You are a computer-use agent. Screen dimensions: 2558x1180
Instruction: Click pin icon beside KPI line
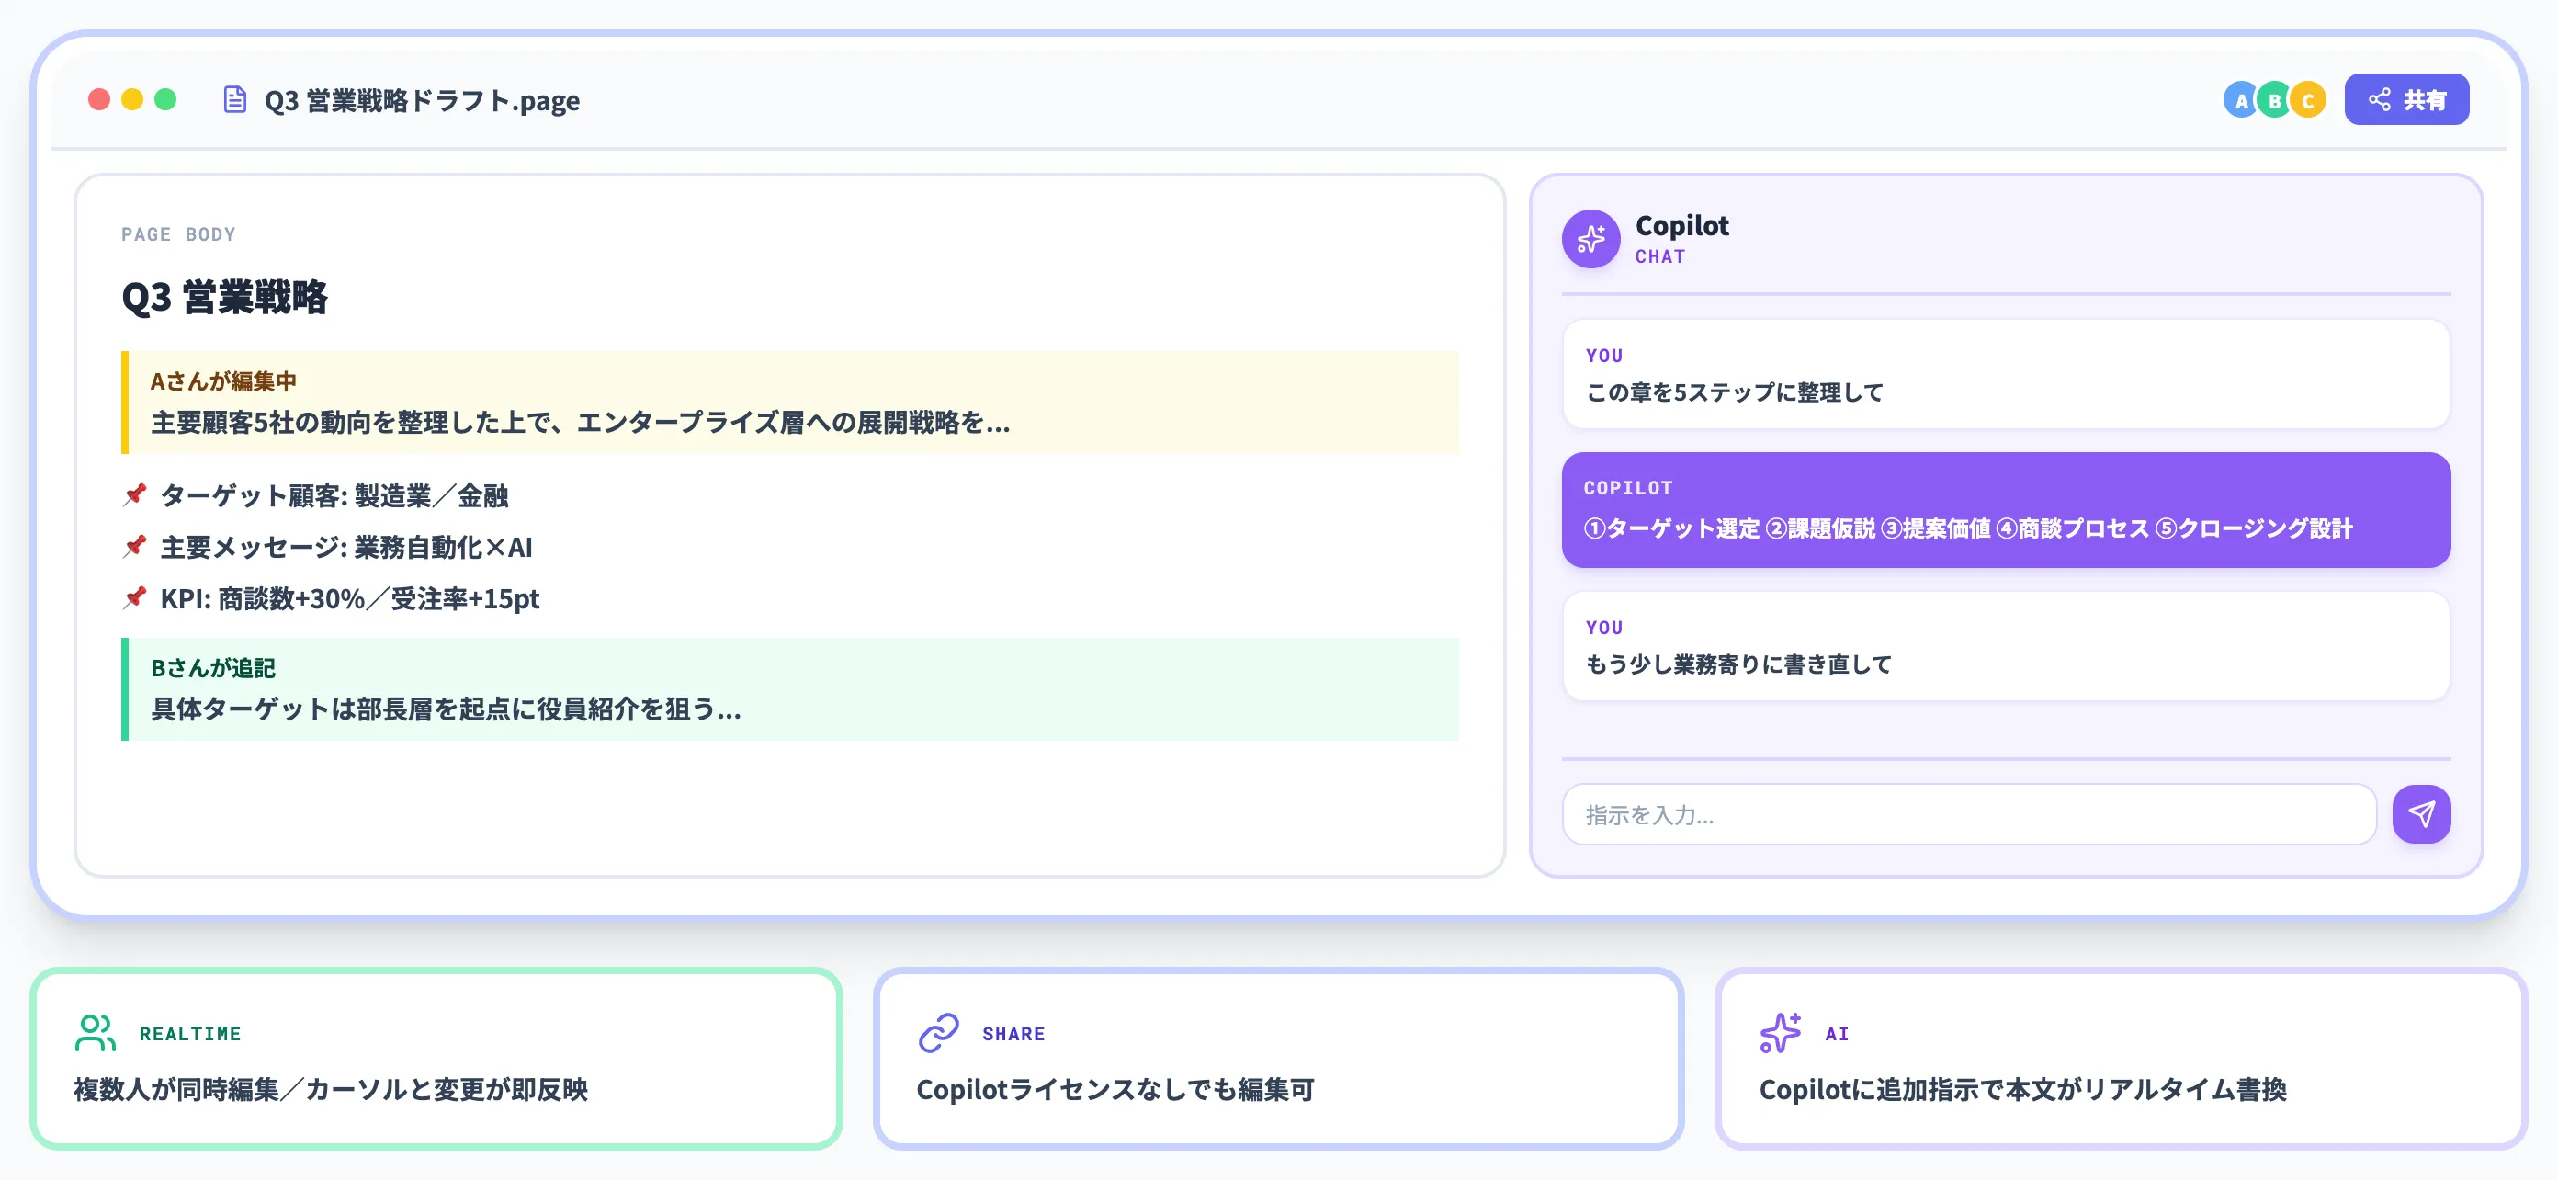pos(135,597)
